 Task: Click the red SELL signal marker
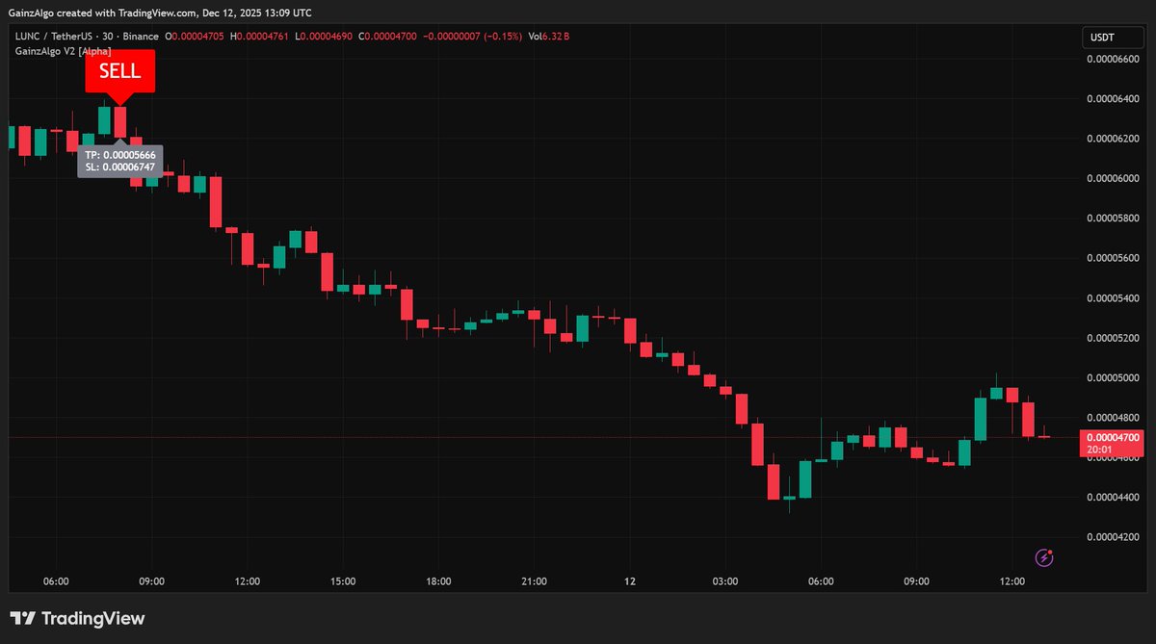coord(119,71)
